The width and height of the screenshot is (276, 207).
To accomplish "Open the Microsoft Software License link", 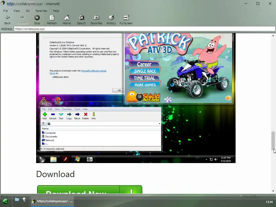I will tap(94, 71).
